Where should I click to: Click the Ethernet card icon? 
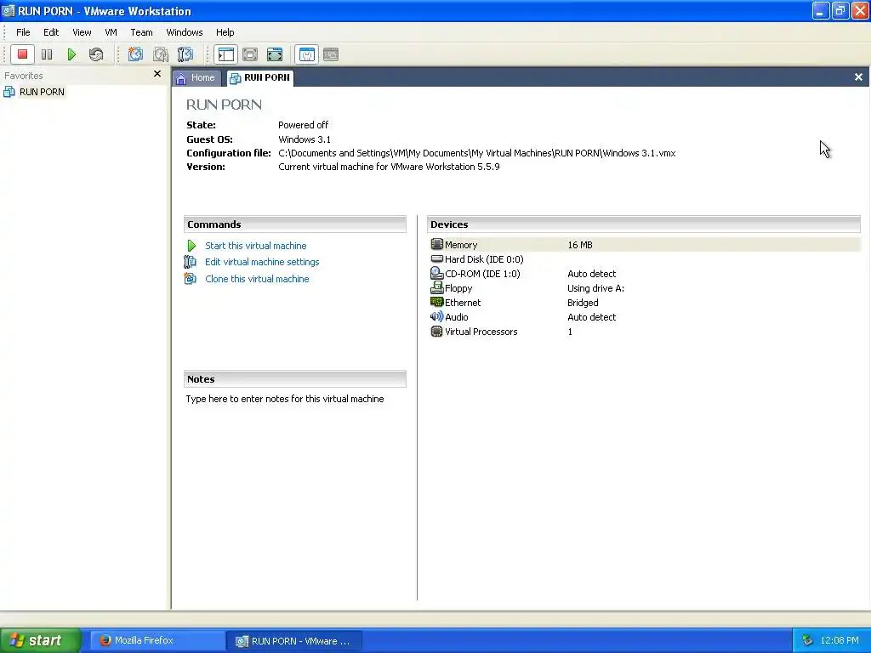(436, 302)
